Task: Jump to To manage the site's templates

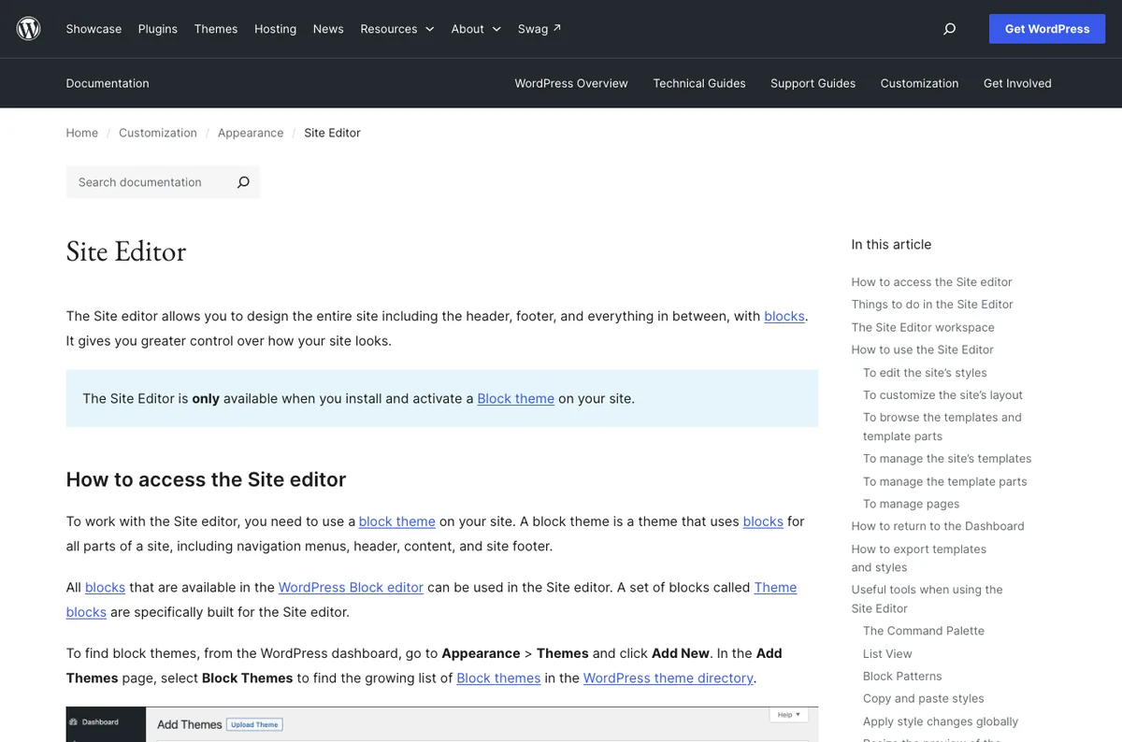Action: point(947,458)
